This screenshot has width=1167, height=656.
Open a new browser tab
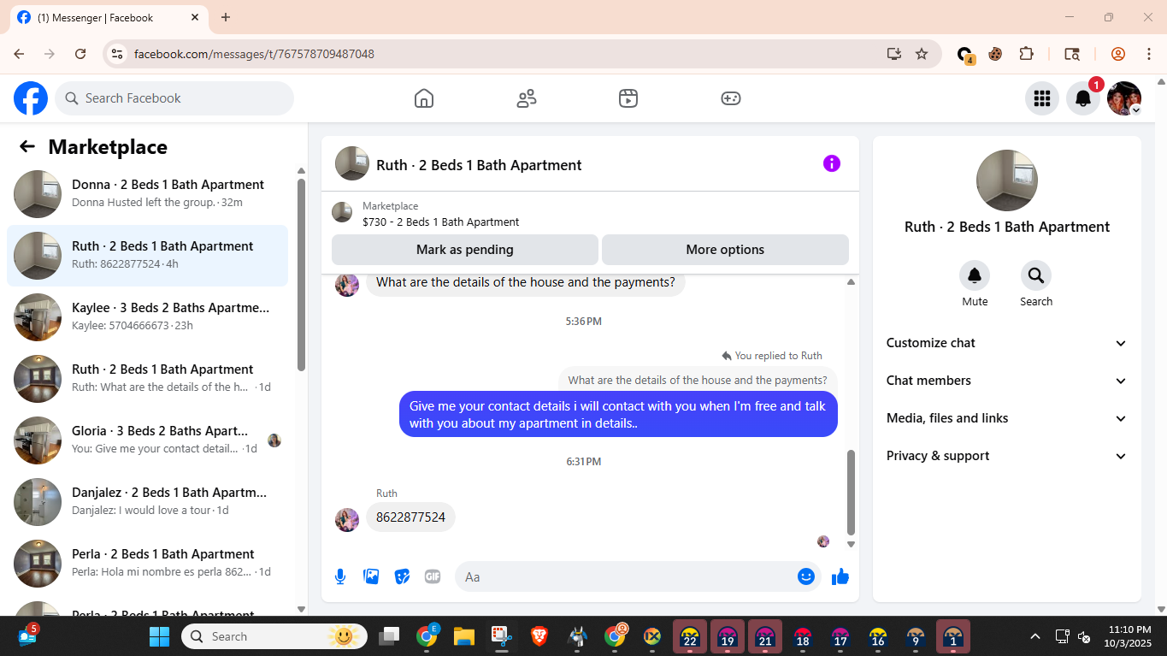point(226,17)
